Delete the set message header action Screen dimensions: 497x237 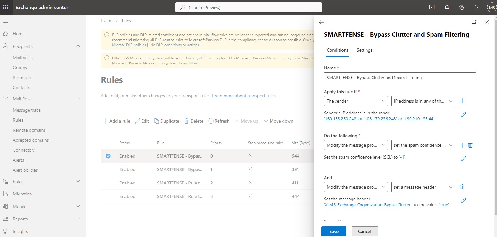click(x=462, y=187)
